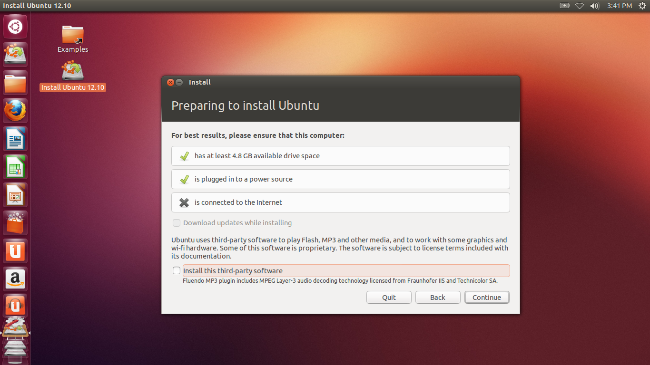Open the system gear session menu
Viewport: 650px width, 365px height.
[x=643, y=6]
